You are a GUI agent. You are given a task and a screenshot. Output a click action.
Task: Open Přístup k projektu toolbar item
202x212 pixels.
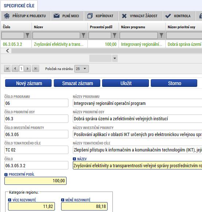(26, 16)
